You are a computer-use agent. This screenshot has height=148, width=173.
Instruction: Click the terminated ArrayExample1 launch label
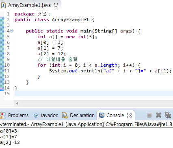[x=86, y=124]
